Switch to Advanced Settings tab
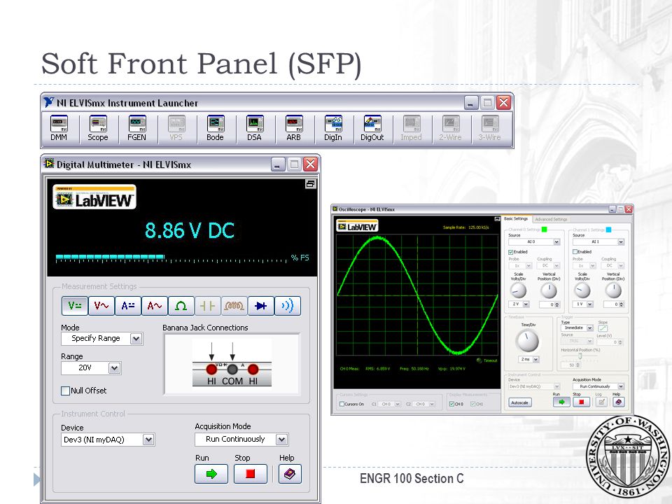672x504 pixels. pos(551,219)
